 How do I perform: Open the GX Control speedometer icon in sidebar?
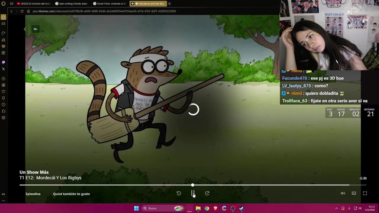pyautogui.click(x=3, y=33)
